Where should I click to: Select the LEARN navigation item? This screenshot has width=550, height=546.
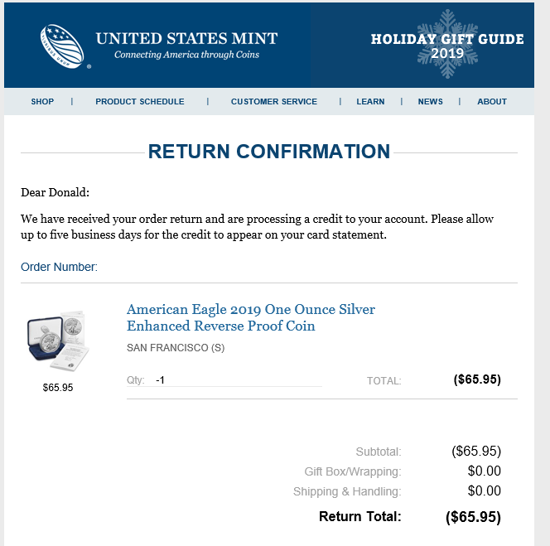pos(370,101)
